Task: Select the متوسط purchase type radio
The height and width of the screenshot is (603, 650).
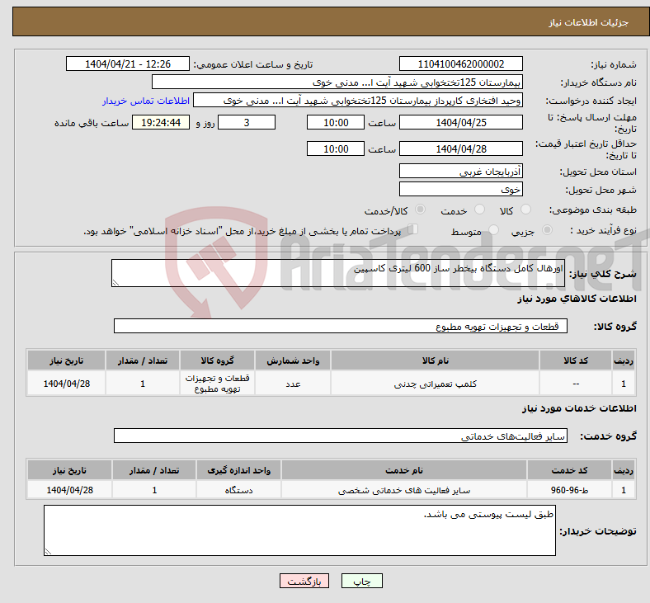Action: (494, 229)
